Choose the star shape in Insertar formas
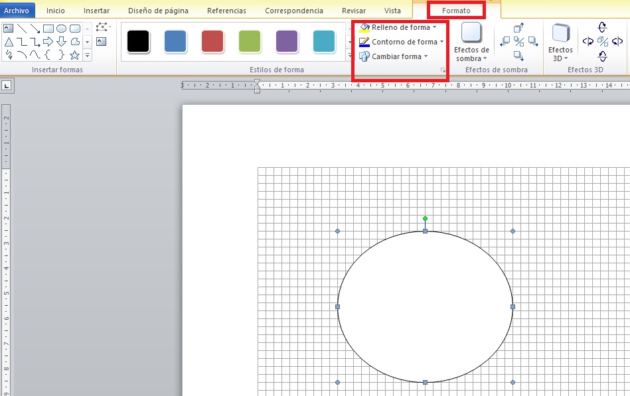The width and height of the screenshot is (630, 396). [74, 55]
